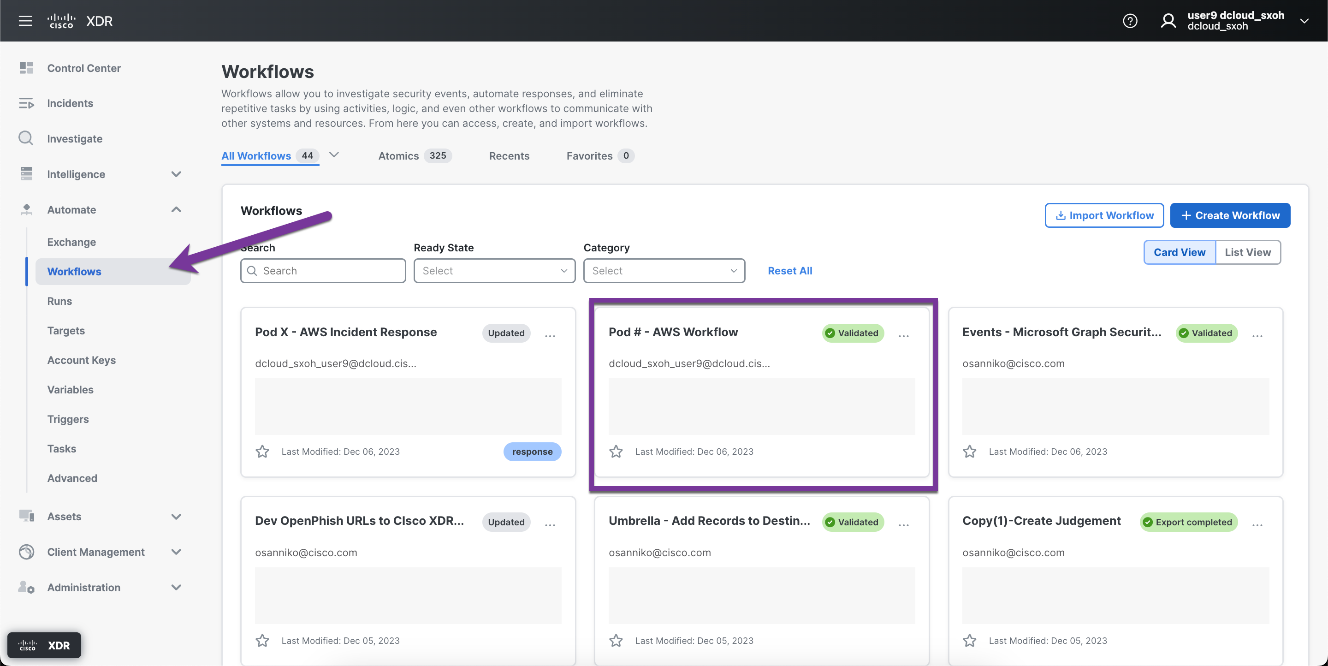Click the Investigate magnifier icon in sidebar
1328x666 pixels.
[26, 138]
